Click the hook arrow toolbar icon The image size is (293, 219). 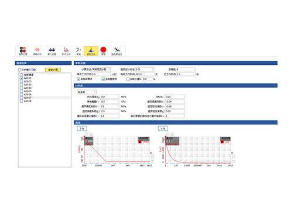click(79, 51)
